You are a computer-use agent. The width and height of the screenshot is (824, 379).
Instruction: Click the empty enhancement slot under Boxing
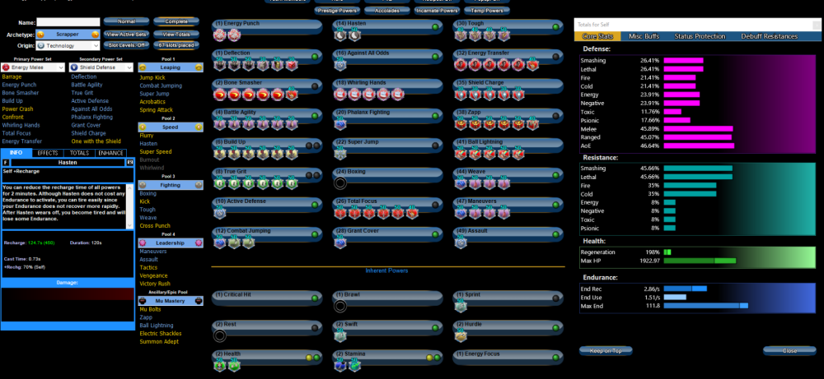(x=340, y=183)
